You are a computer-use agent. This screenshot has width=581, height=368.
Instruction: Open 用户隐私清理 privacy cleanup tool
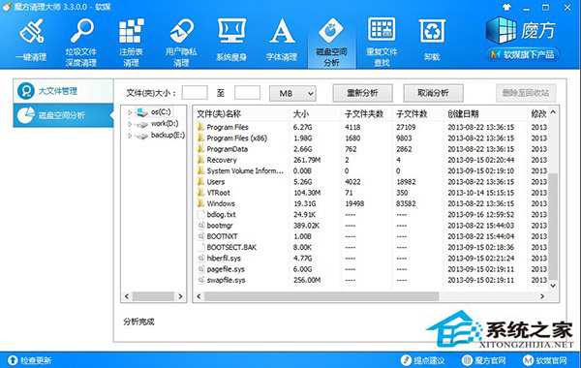[x=181, y=42]
